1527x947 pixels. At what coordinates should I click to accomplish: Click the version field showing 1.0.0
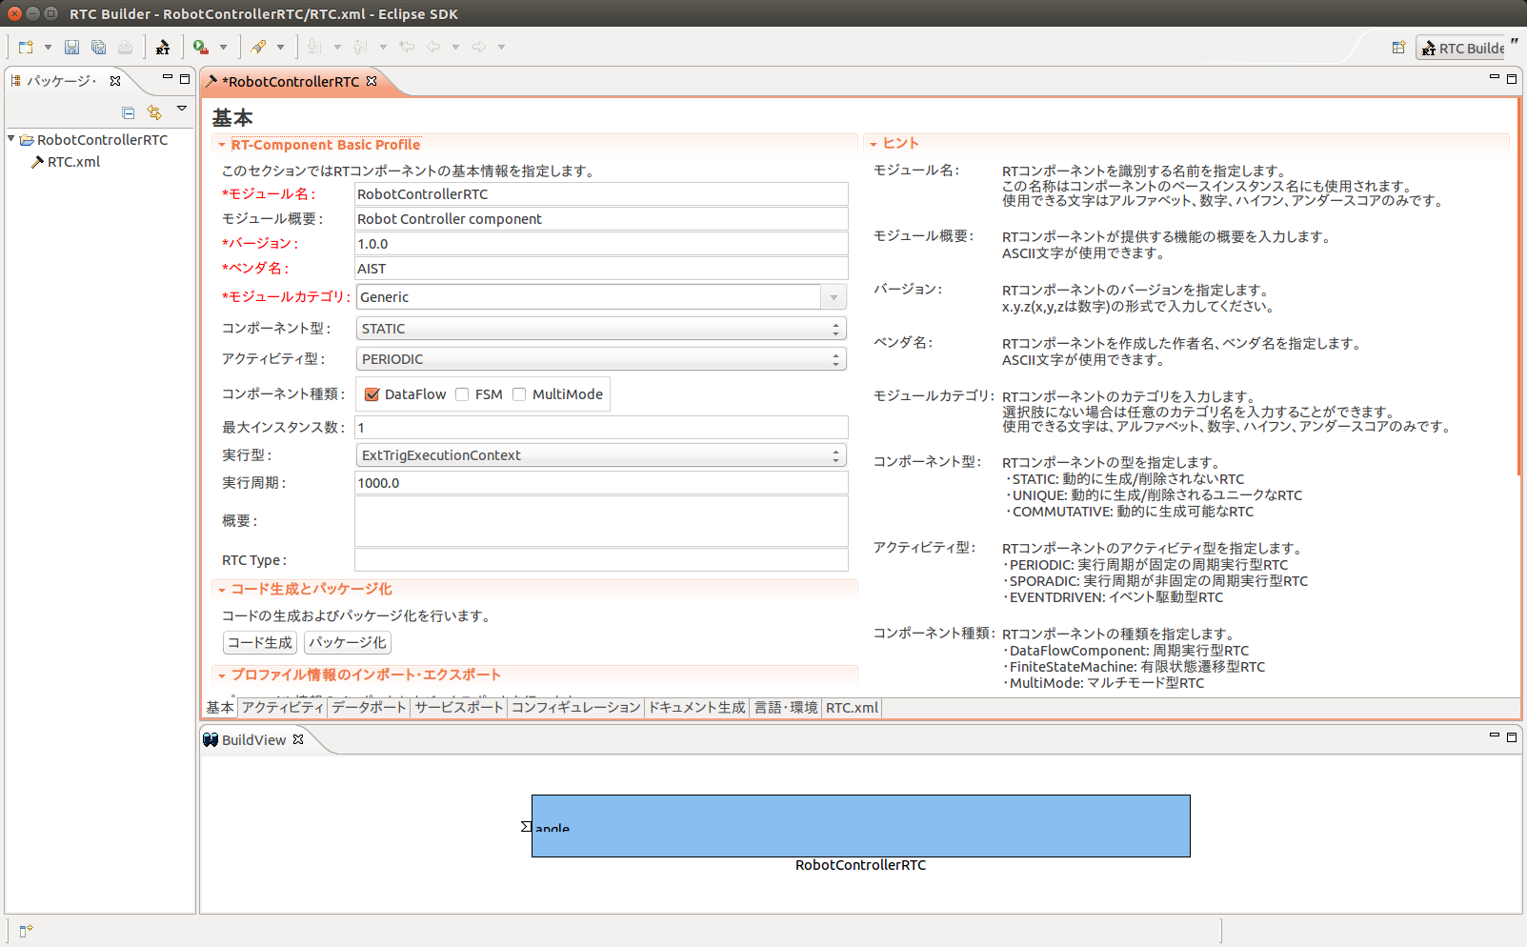(601, 244)
